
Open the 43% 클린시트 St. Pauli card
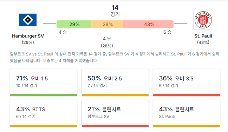[x=187, y=113]
